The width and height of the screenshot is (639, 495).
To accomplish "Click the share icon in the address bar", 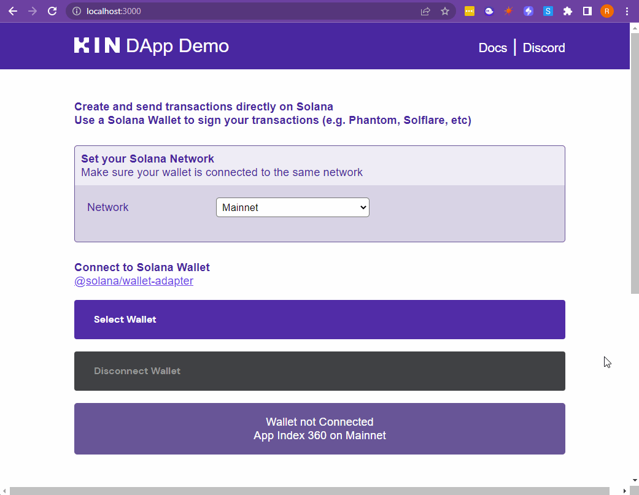I will point(425,11).
